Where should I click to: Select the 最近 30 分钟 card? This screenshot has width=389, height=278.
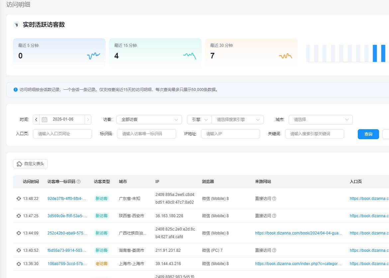coord(251,52)
